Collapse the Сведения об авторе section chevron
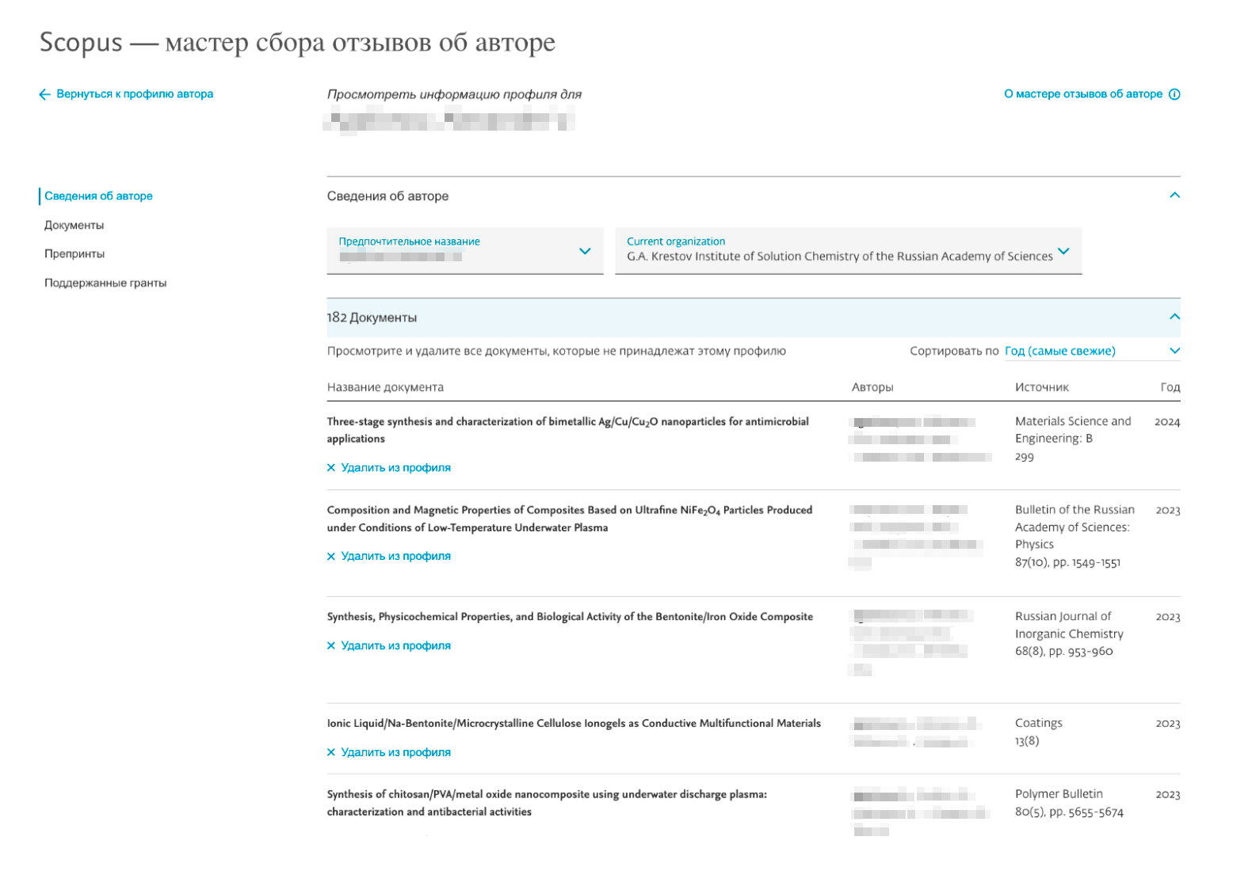 (x=1174, y=196)
